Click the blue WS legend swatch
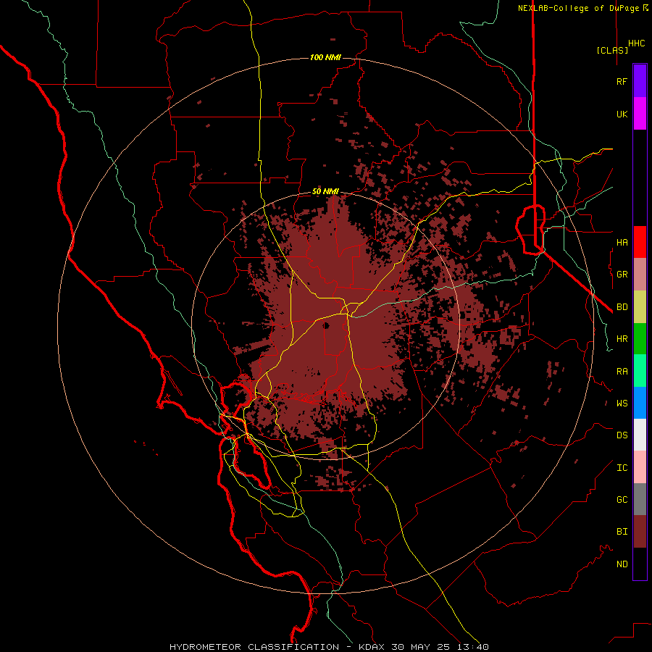The height and width of the screenshot is (652, 652). [x=640, y=403]
